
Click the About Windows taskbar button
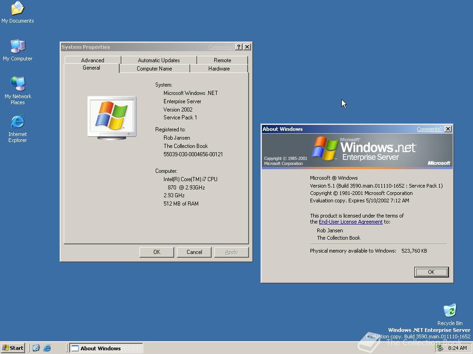106,348
